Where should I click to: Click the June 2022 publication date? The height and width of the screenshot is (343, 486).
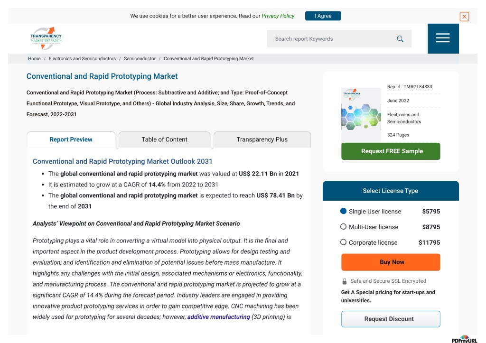pyautogui.click(x=398, y=101)
